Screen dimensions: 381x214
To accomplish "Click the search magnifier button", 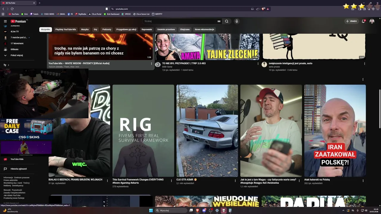I will tap(227, 21).
